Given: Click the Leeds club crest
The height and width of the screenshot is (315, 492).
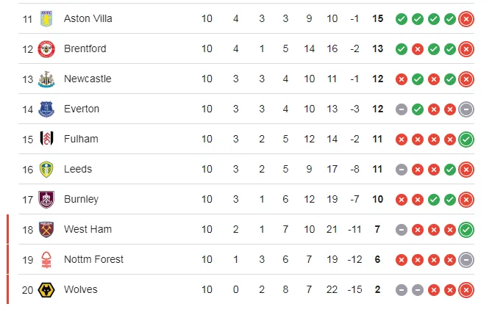Looking at the screenshot, I should tap(47, 169).
